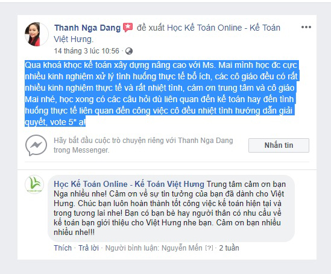Click commenter name Nguyễn Mến

pos(181,248)
